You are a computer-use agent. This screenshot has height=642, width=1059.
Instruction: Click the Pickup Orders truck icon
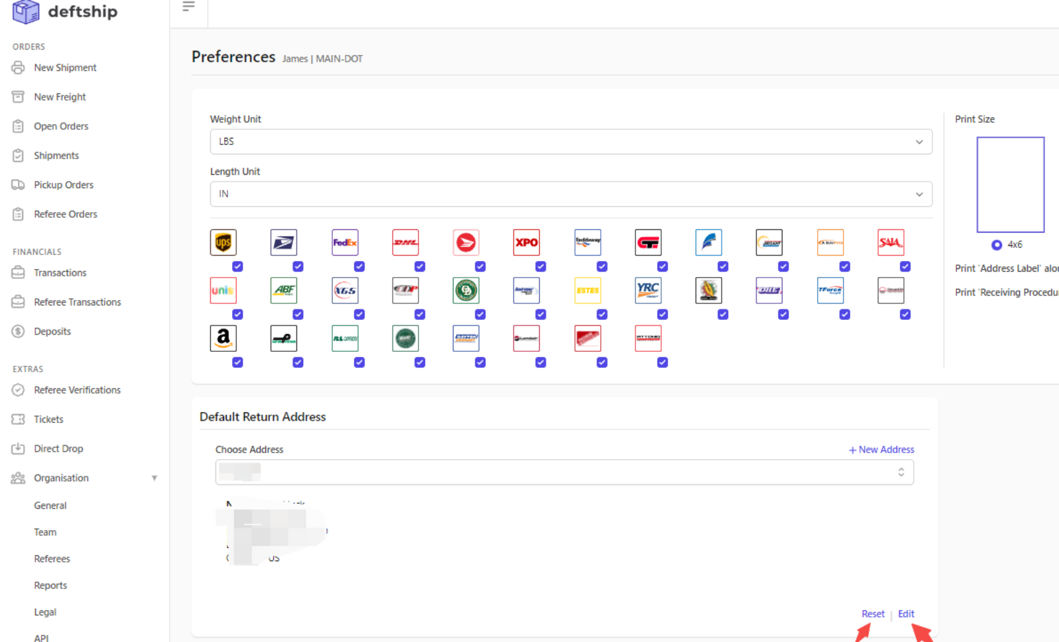[x=18, y=185]
